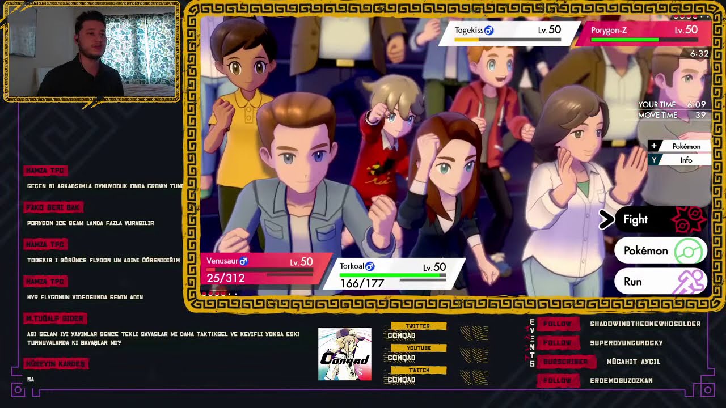
Task: Select the Run option
Action: click(x=661, y=282)
